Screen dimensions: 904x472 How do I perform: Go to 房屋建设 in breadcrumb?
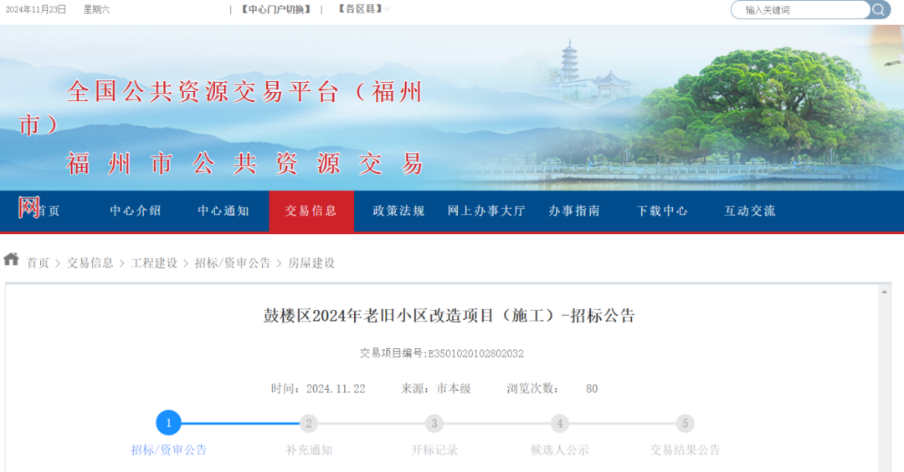pyautogui.click(x=311, y=263)
